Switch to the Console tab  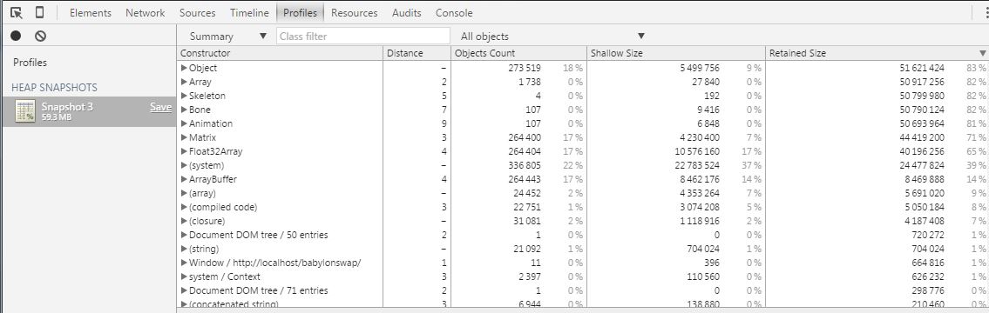click(x=454, y=12)
